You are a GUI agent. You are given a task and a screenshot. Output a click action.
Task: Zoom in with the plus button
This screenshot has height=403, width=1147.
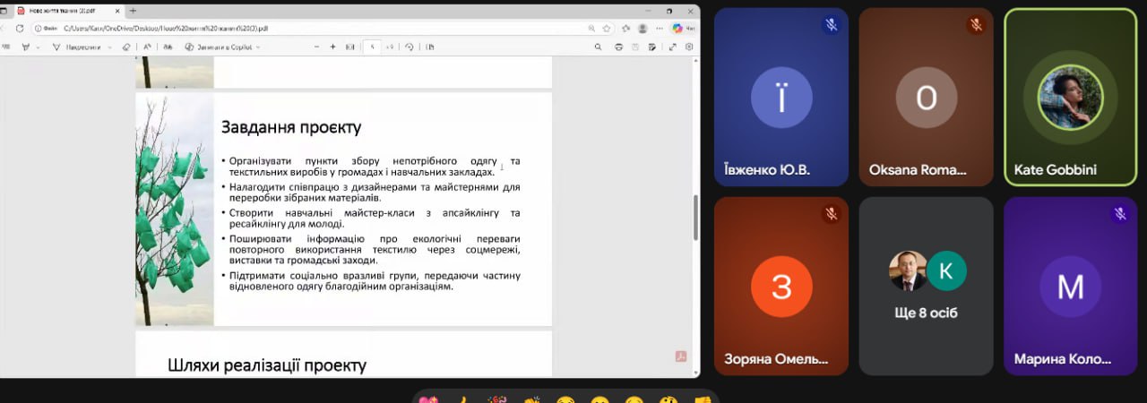332,47
